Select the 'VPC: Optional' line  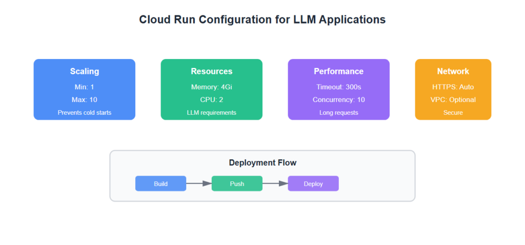[x=453, y=100]
